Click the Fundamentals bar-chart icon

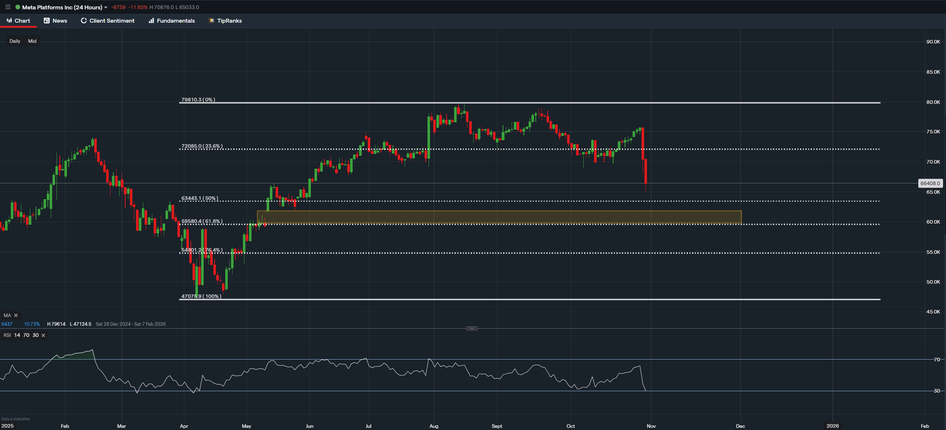(151, 20)
